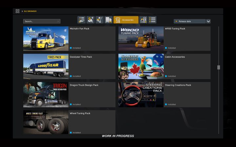Select the Dragon Truck Design Pack title
Viewport: 236px width, 147px height.
tap(84, 85)
